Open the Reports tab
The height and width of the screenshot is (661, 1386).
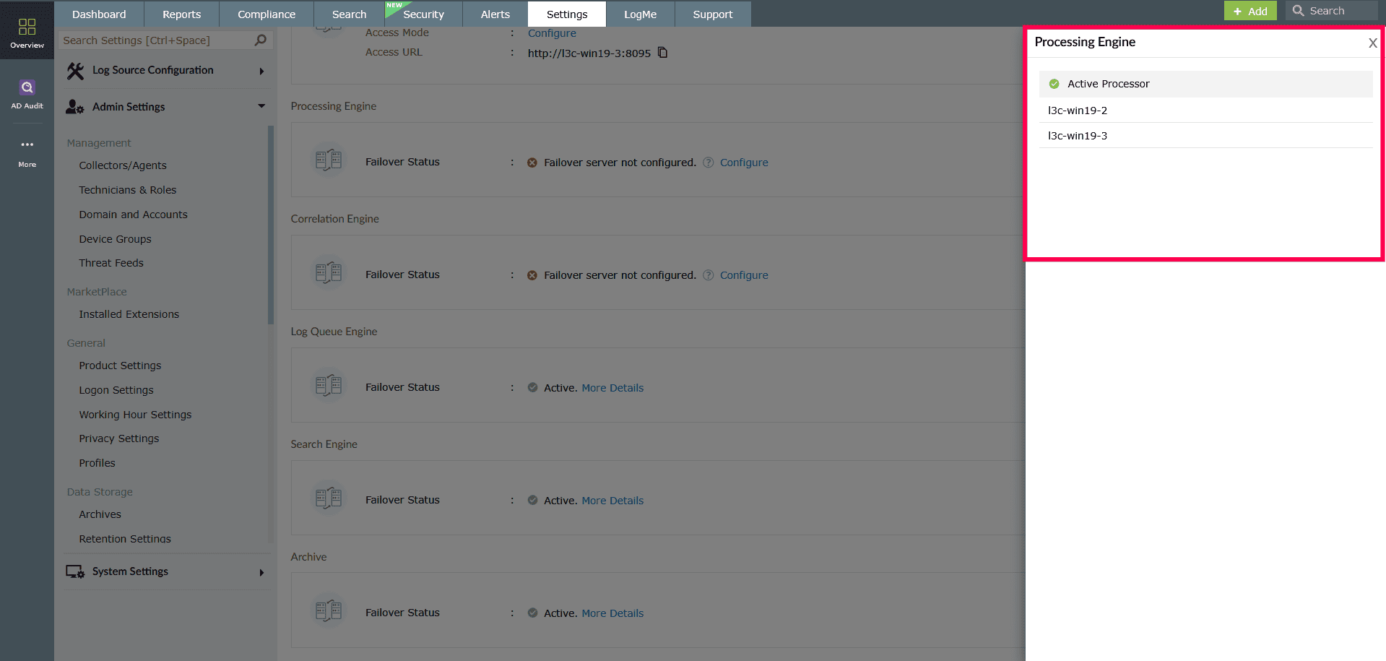(x=182, y=14)
